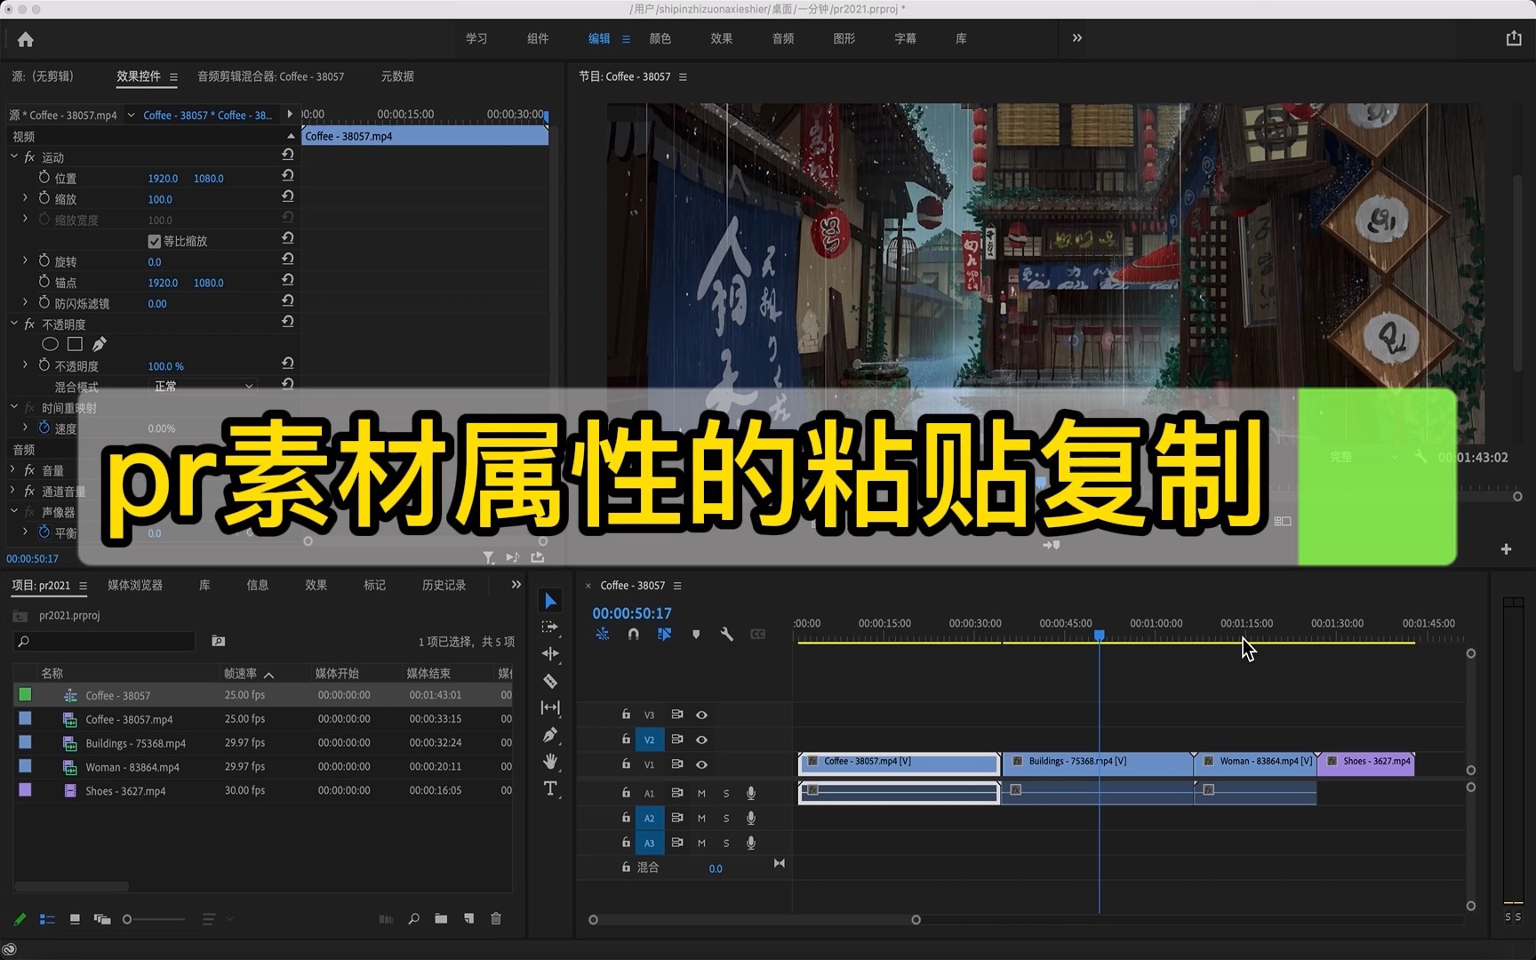This screenshot has width=1536, height=960.
Task: Pick the Pen tool in timeline toolbar
Action: 551,736
